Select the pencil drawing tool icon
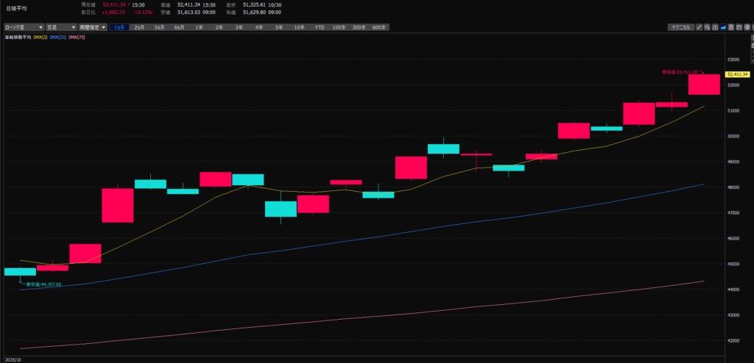The width and height of the screenshot is (754, 363). pos(700,27)
